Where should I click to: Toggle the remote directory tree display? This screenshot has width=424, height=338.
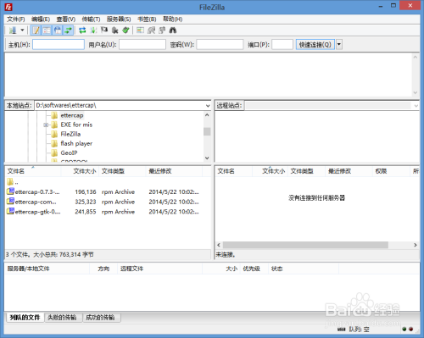pyautogui.click(x=58, y=30)
